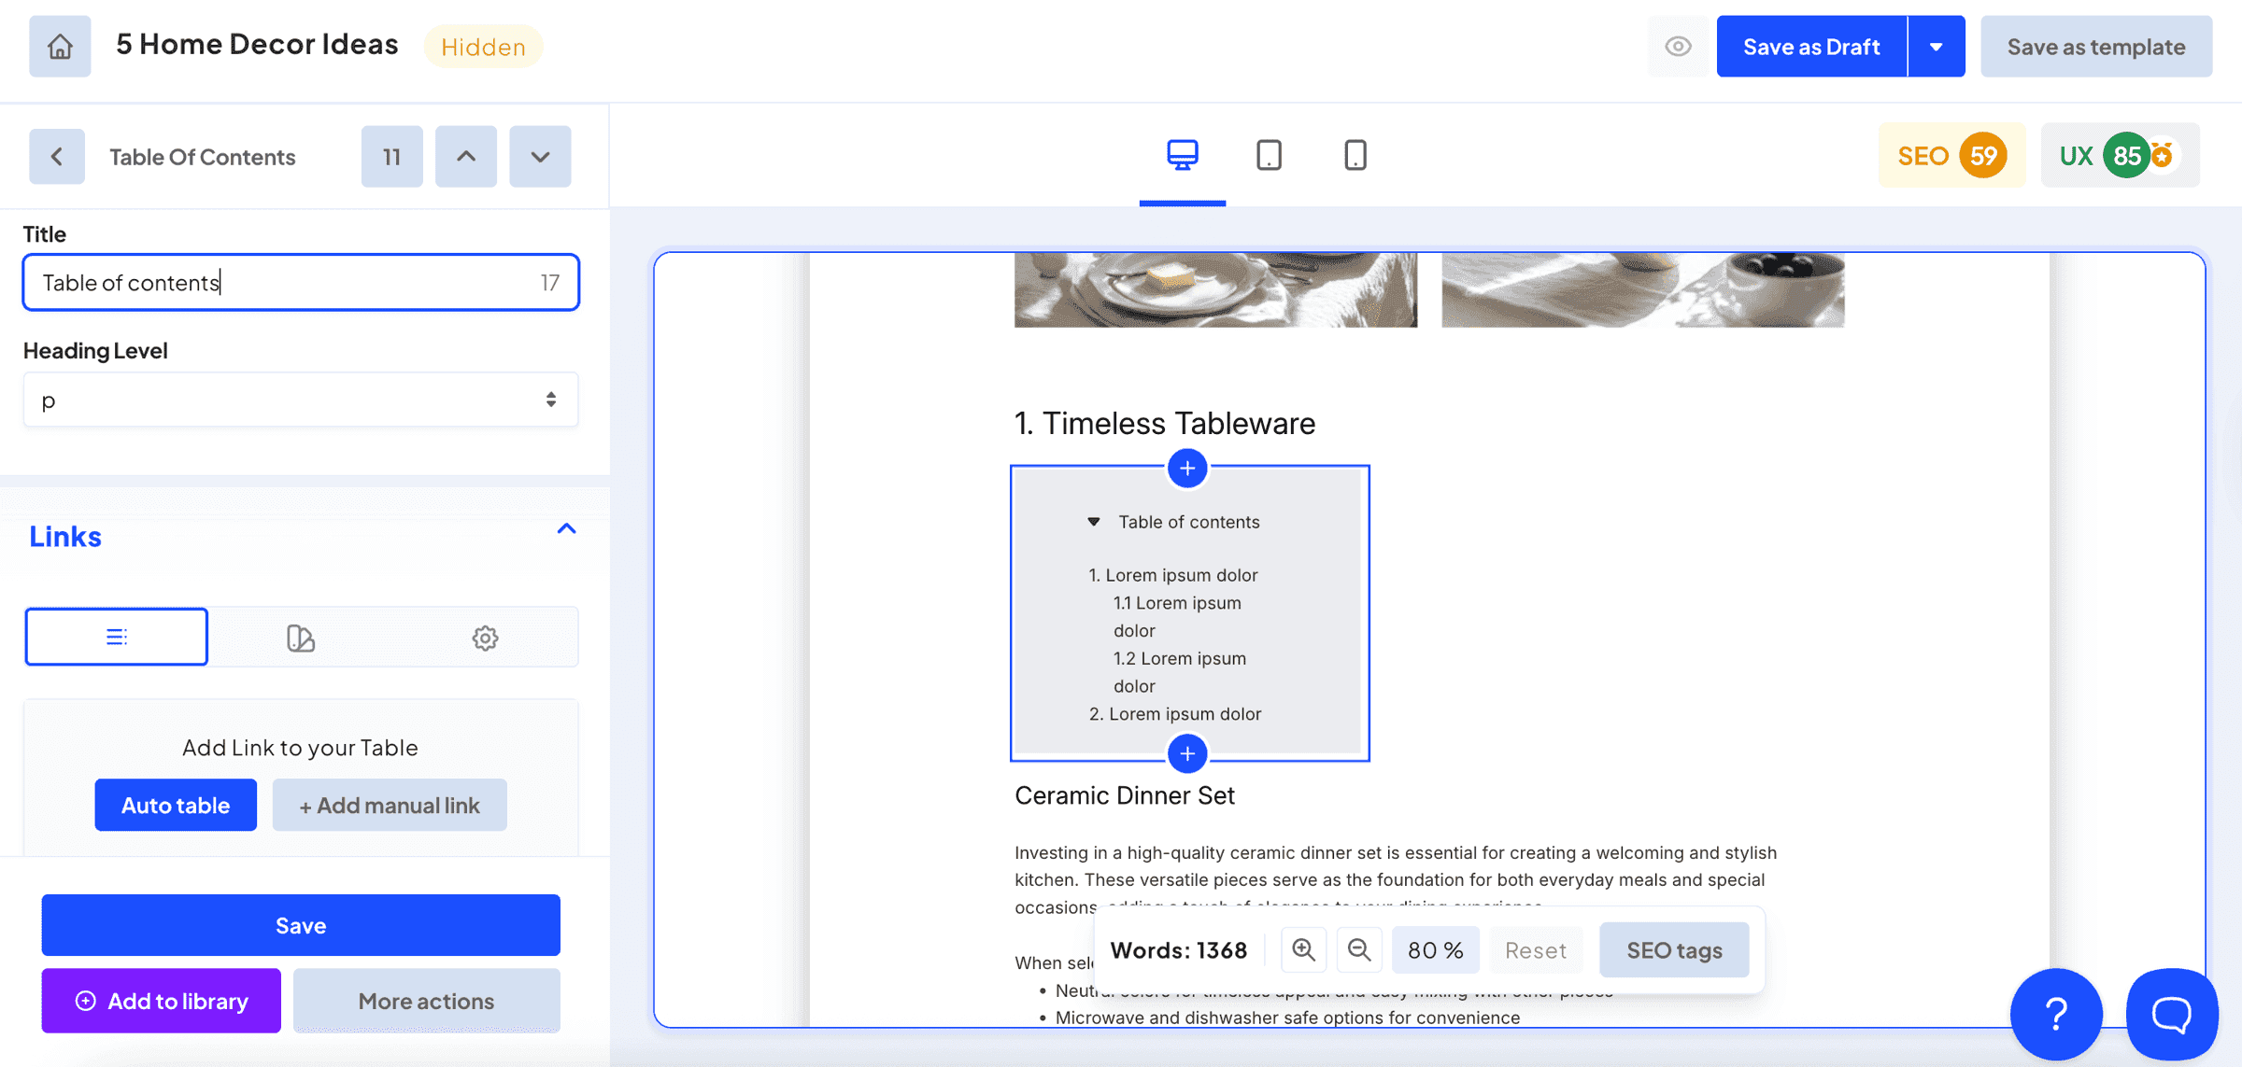
Task: Click the Hidden status badge
Action: 483,47
